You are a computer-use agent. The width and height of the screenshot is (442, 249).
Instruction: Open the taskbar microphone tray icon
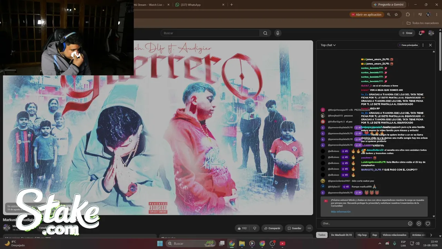(395, 243)
